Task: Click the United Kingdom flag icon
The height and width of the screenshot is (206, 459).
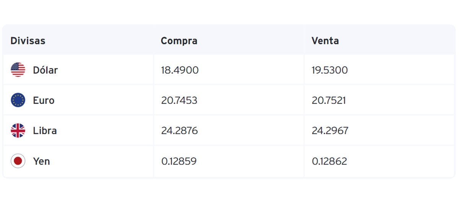Action: (x=18, y=131)
